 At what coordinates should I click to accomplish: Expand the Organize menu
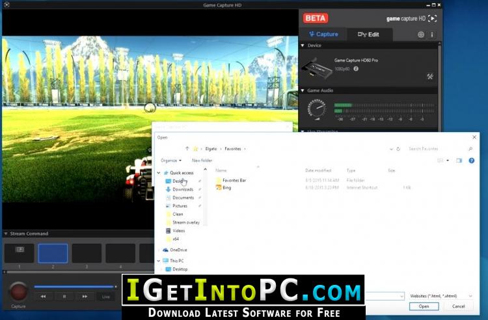[x=171, y=161]
